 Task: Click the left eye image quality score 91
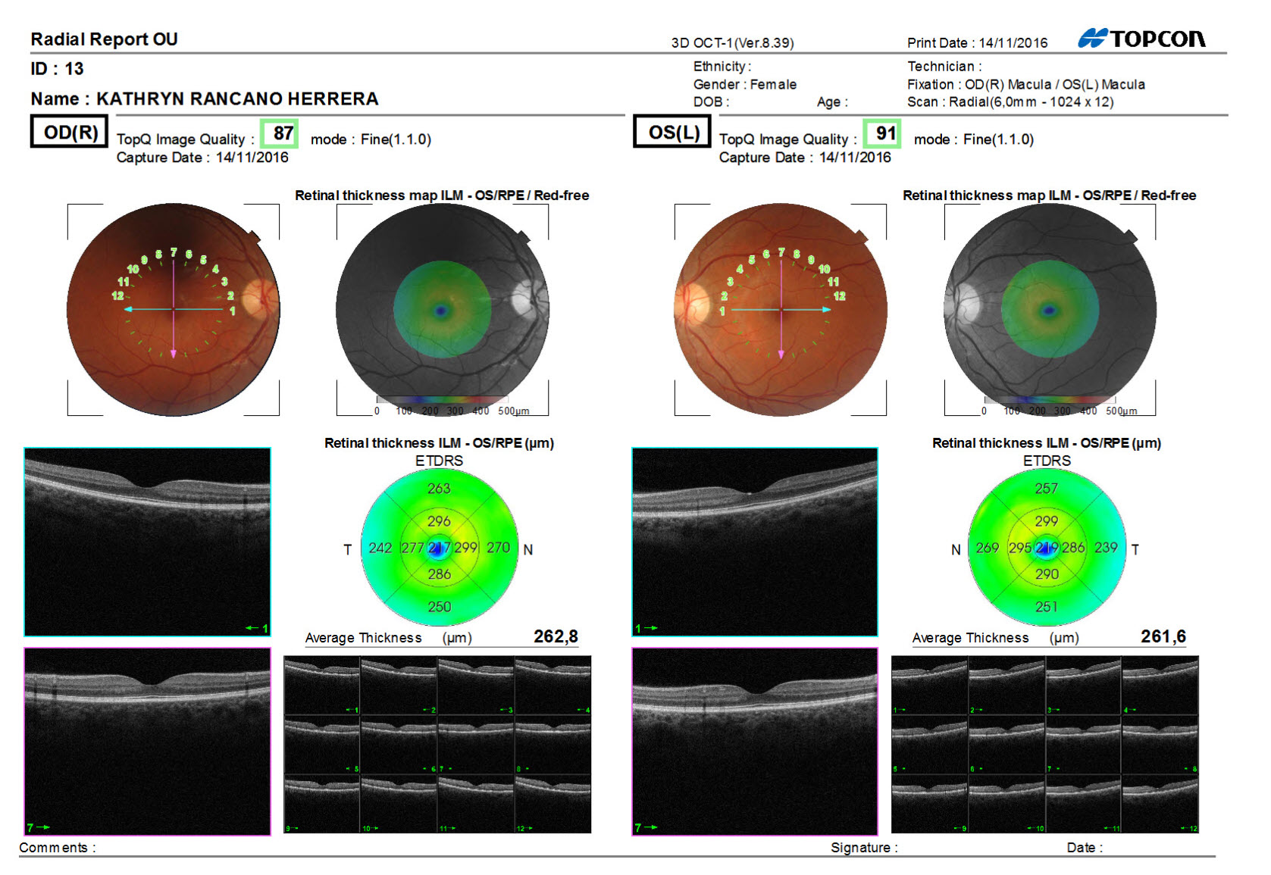[x=883, y=134]
